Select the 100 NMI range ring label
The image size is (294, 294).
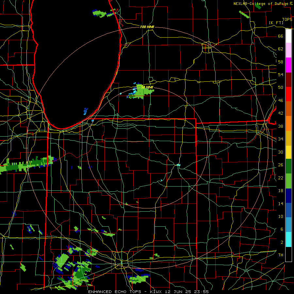pyautogui.click(x=147, y=27)
